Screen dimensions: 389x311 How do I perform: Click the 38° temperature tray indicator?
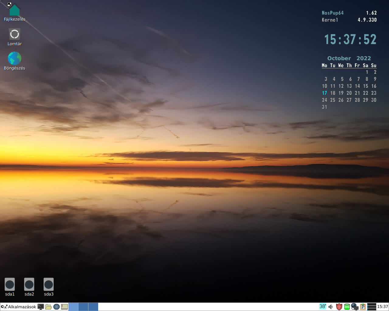point(323,306)
